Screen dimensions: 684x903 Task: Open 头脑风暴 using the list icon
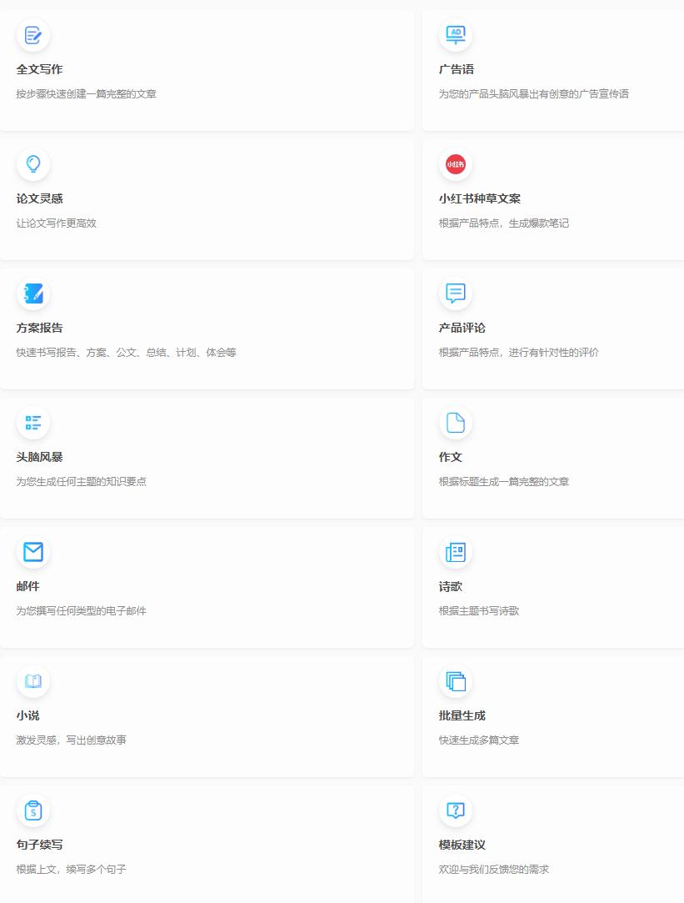click(x=33, y=423)
